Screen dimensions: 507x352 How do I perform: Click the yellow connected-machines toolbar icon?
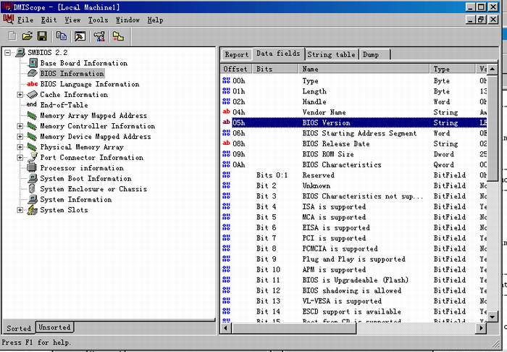[118, 36]
